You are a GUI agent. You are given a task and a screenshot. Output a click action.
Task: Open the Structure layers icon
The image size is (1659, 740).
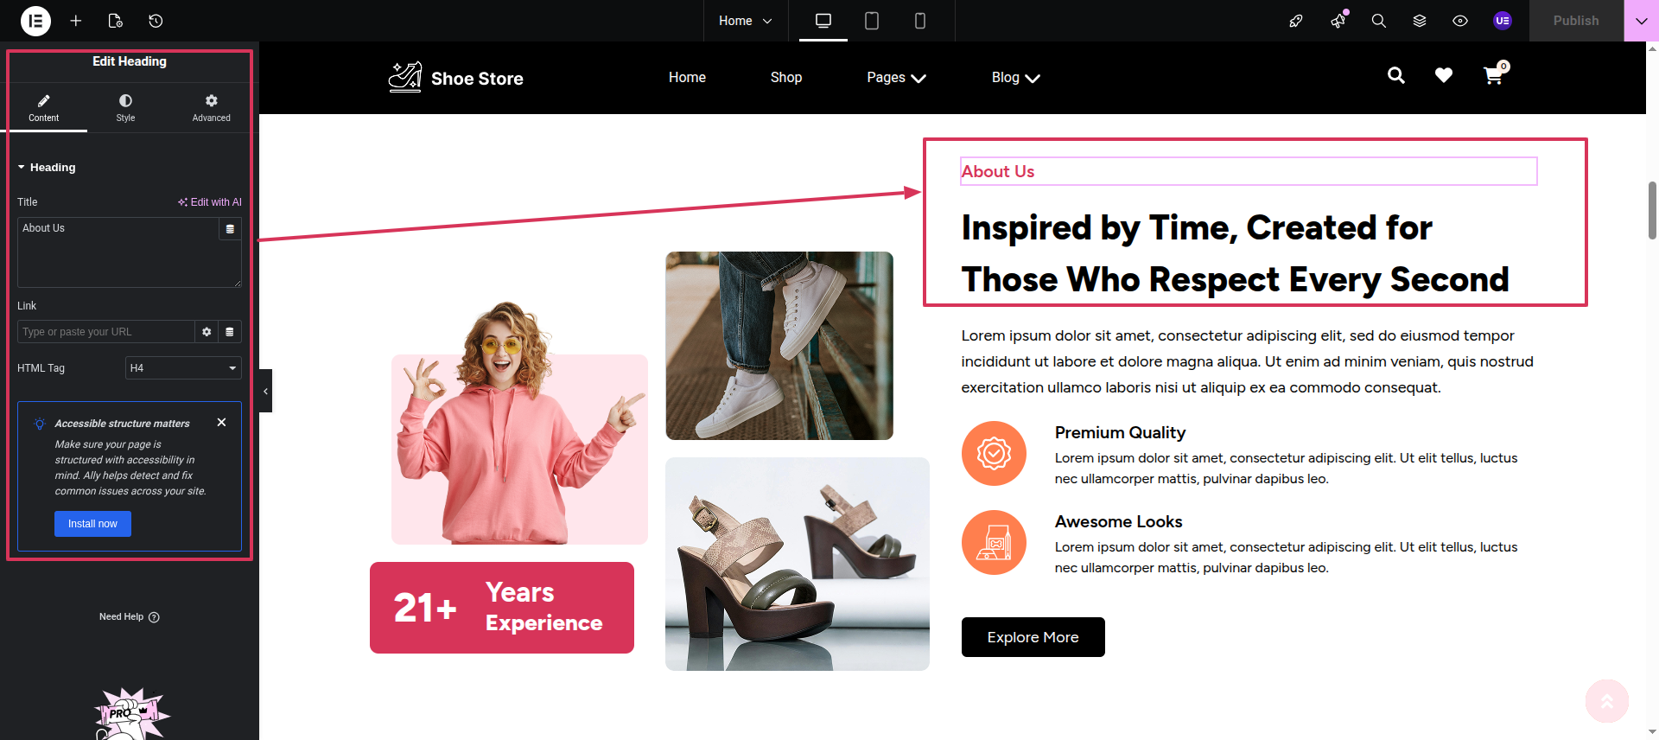(1419, 21)
